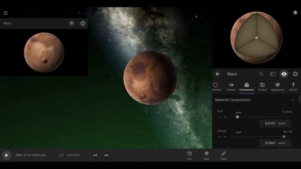Speed up simulation with the fast-forward button
The image size is (301, 169).
[x=106, y=155]
